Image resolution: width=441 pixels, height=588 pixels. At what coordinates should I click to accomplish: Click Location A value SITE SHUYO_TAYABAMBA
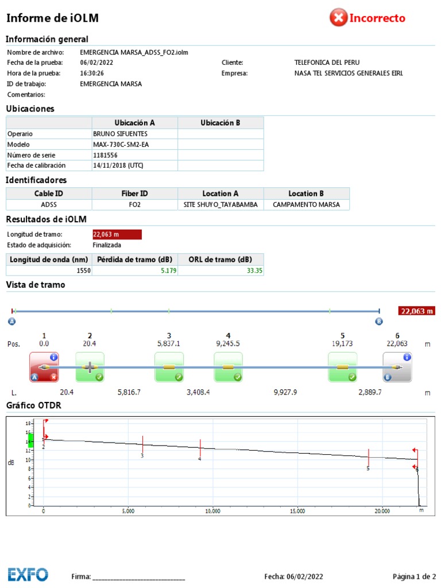coord(220,204)
